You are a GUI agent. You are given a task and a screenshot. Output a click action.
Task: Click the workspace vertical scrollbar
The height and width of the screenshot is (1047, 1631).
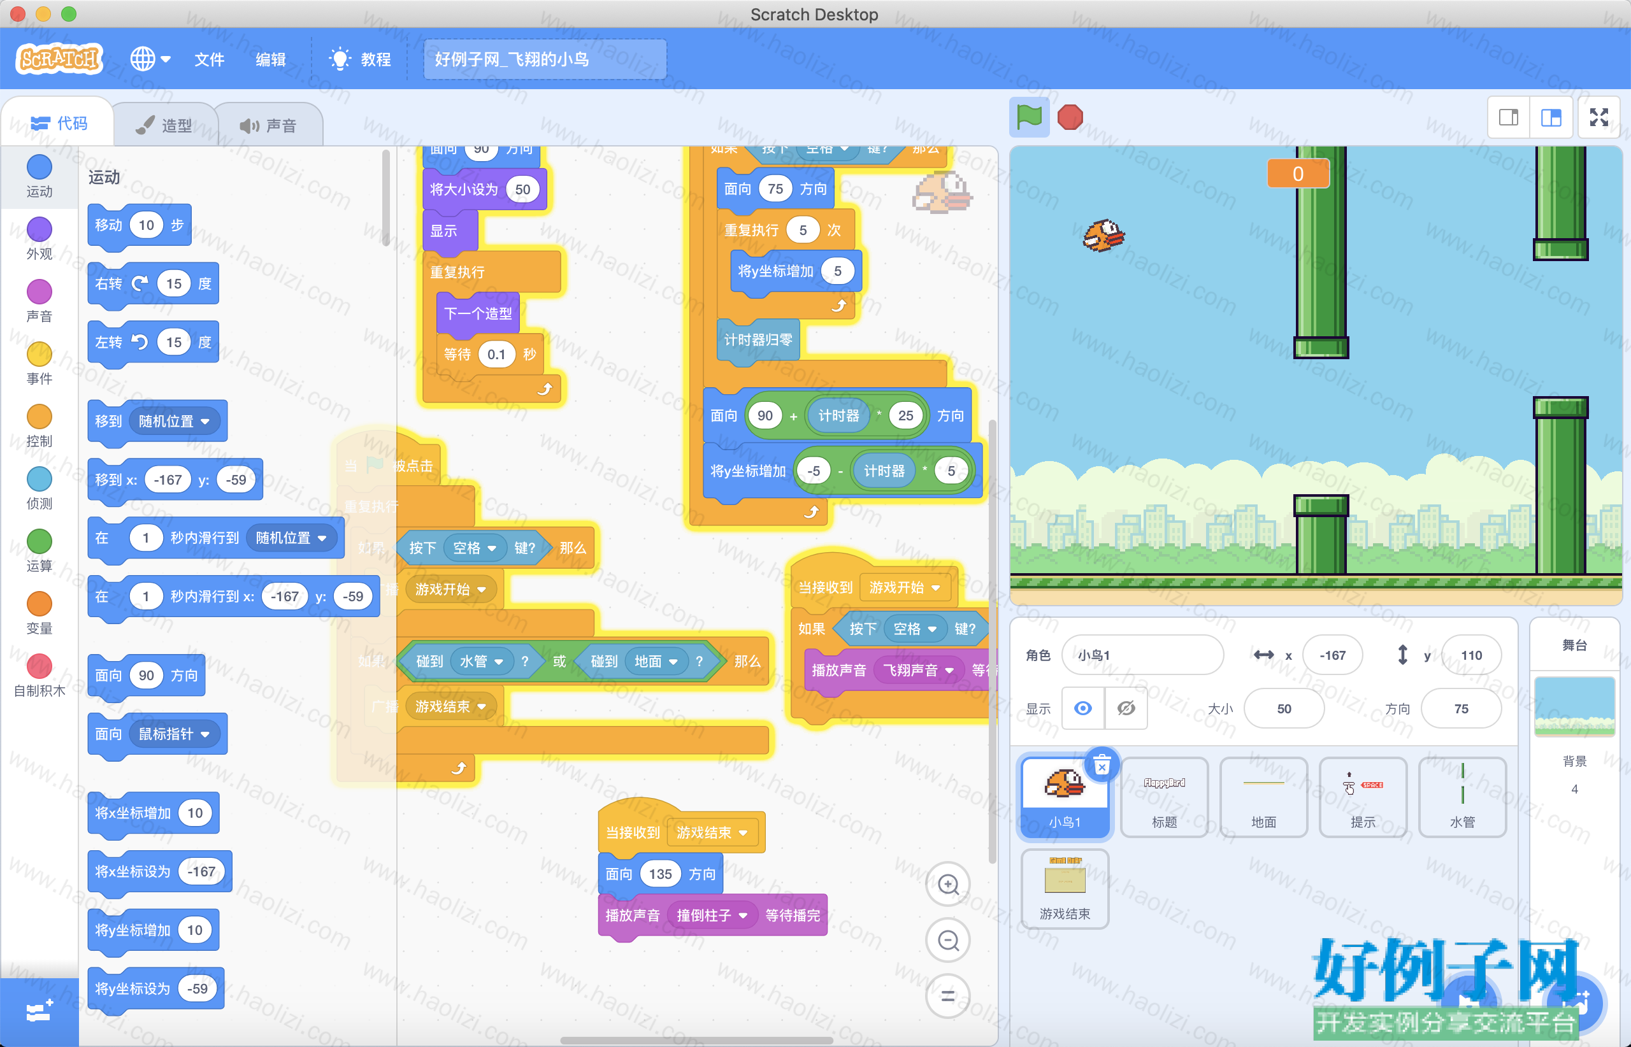(x=991, y=642)
